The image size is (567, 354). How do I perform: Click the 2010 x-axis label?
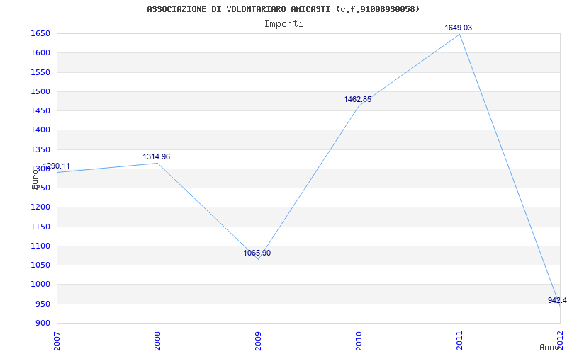pyautogui.click(x=359, y=341)
